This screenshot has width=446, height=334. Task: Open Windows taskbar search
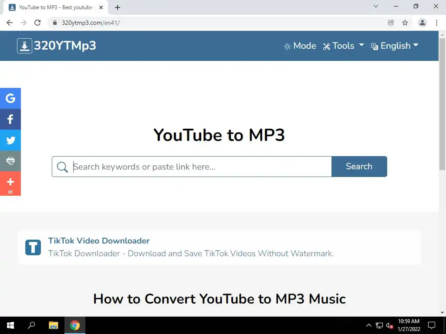point(31,325)
